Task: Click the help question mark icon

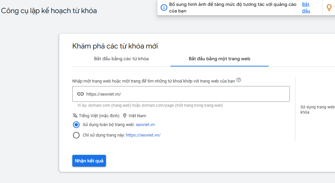Action: [x=239, y=80]
